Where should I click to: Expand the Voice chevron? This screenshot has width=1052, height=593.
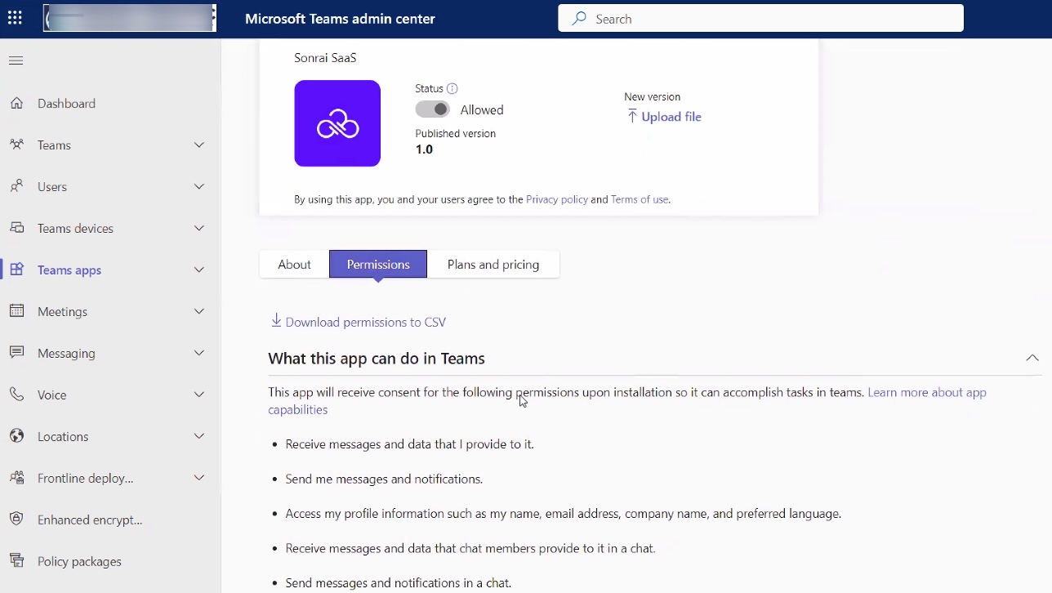199,395
